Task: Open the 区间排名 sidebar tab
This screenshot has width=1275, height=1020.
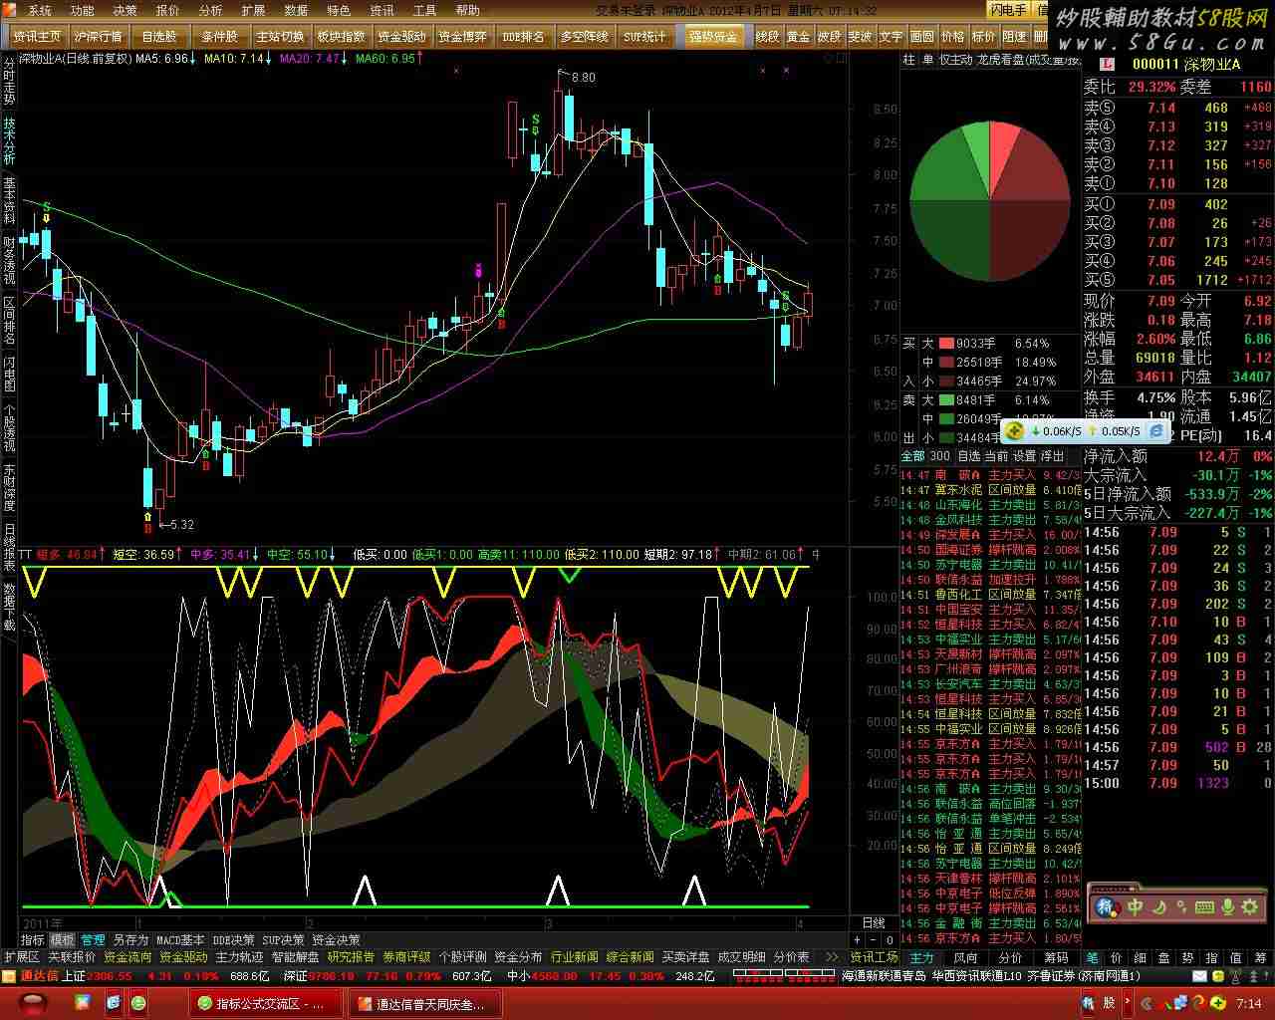Action: point(9,320)
